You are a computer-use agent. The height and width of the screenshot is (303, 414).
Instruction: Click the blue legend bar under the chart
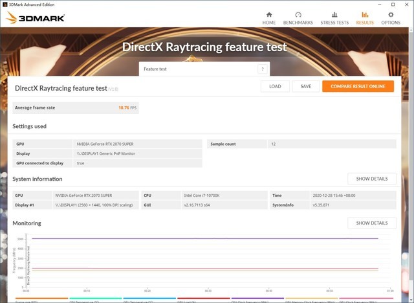(149, 298)
